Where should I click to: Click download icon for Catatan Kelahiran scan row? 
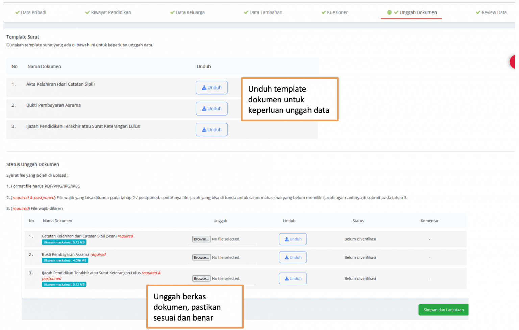pyautogui.click(x=287, y=239)
